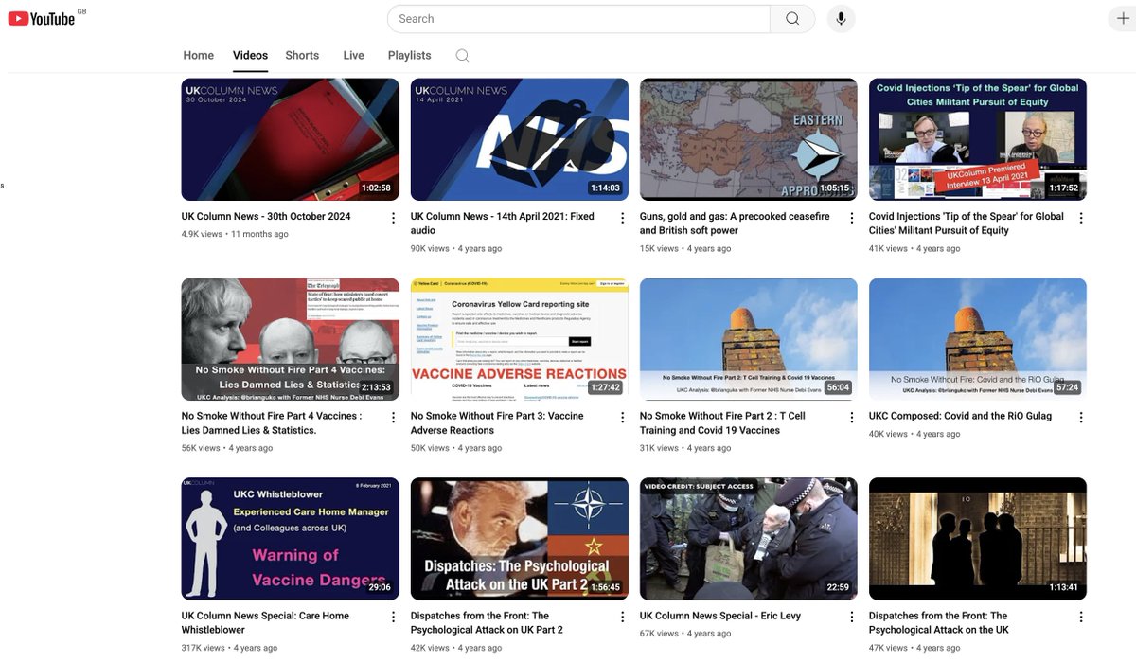Play the 'Covid Injections Tip of the Spear' thumbnail

(x=978, y=139)
